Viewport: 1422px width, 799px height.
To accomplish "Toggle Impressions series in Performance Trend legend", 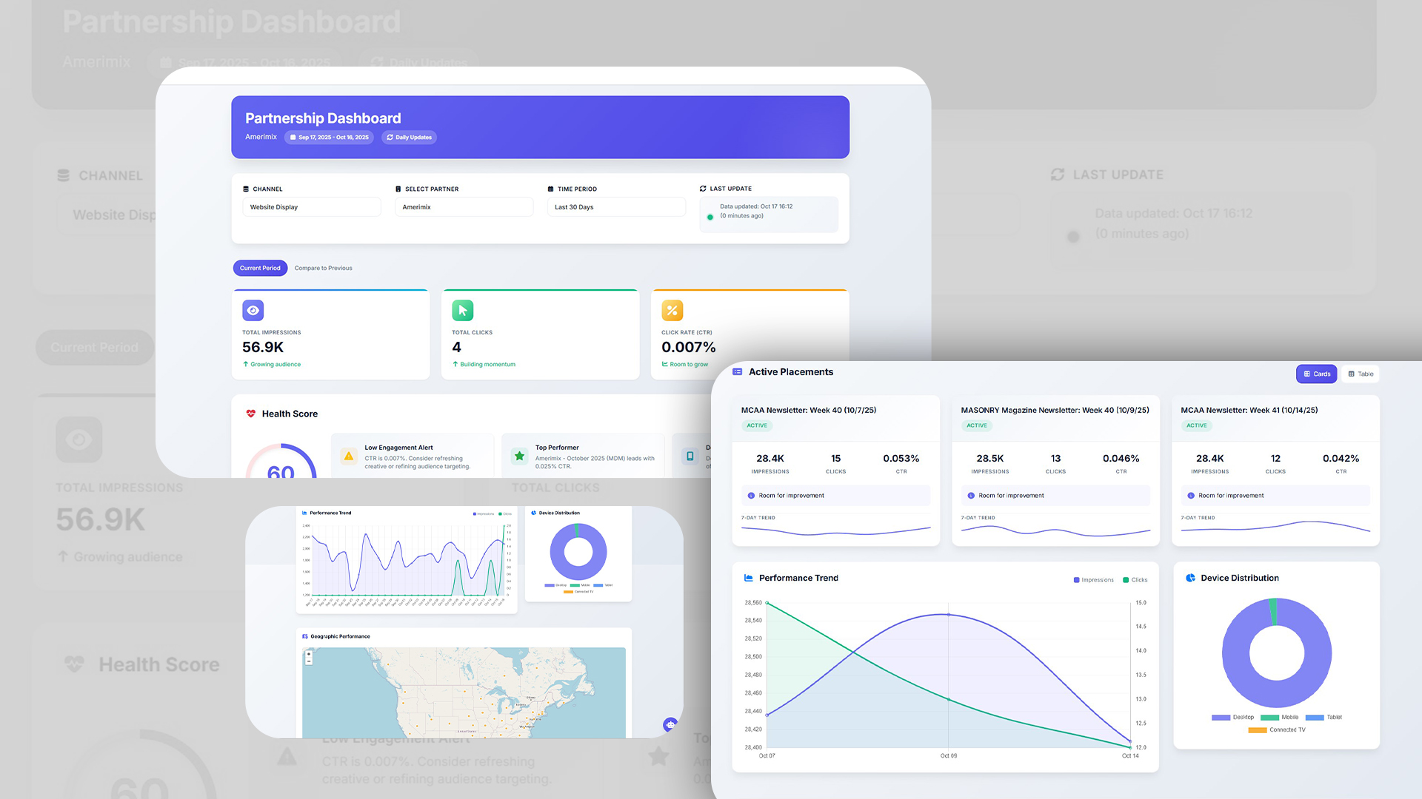I will [x=1093, y=580].
